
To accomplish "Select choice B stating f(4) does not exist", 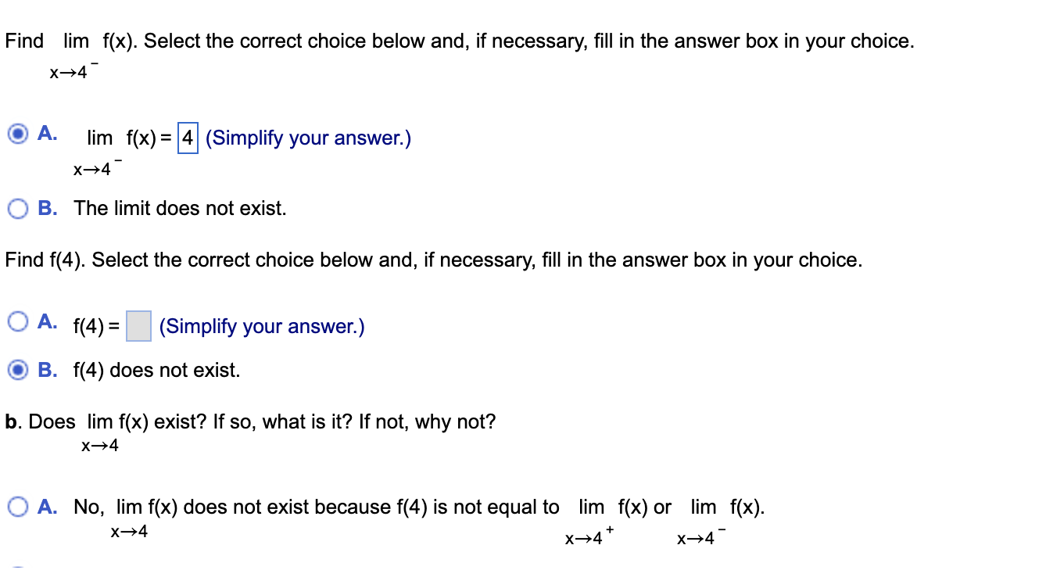I will click(x=17, y=370).
